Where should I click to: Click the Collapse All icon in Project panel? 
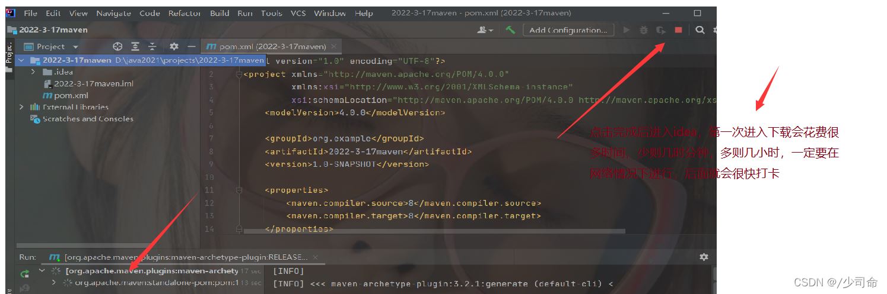pos(152,46)
